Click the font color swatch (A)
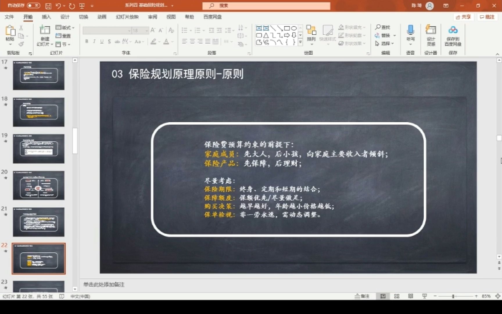This screenshot has width=502, height=314. (166, 42)
